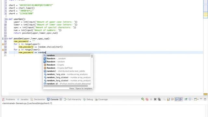Viewport: 208px width, 117px height.
Task: Click the red Terminate All icon
Action: (x=147, y=99)
